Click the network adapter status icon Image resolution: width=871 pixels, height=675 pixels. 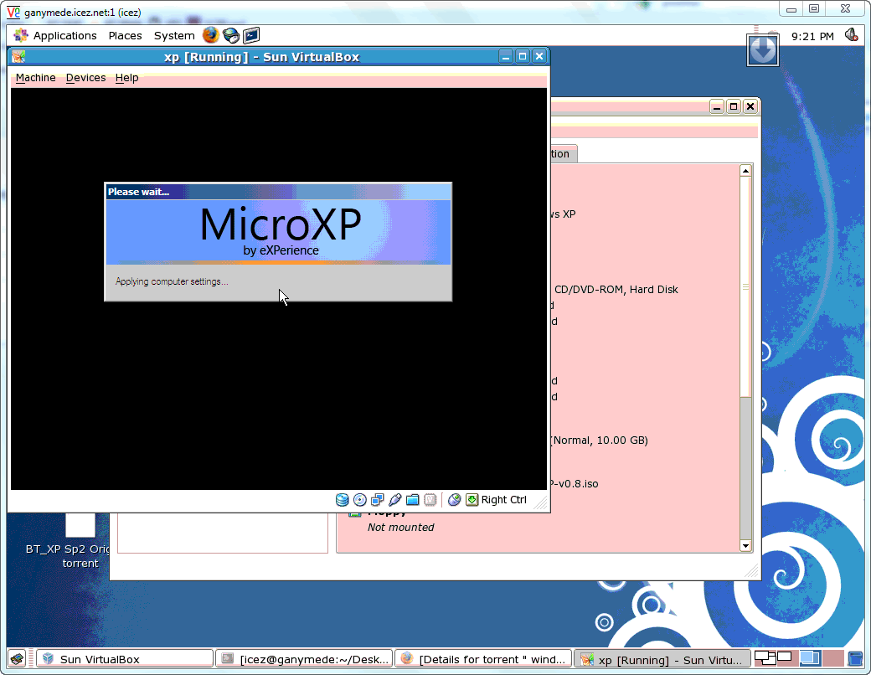378,500
